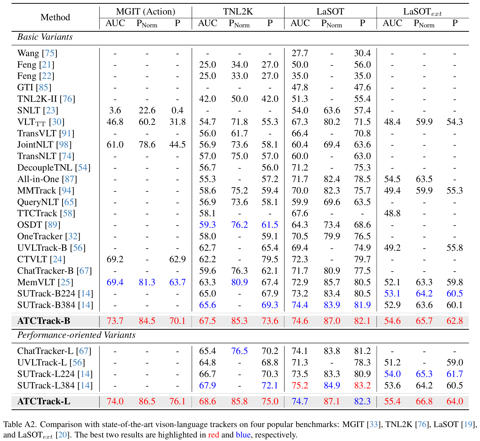Viewport: 480px width, 441px height.
Task: Follow LaSOT ext reference 20 in caption
Action: (x=63, y=435)
